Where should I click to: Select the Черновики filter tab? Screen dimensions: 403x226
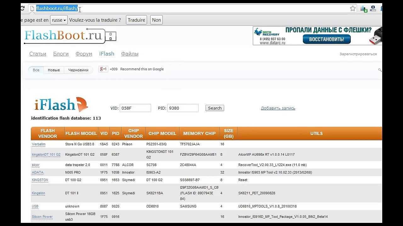point(78,70)
